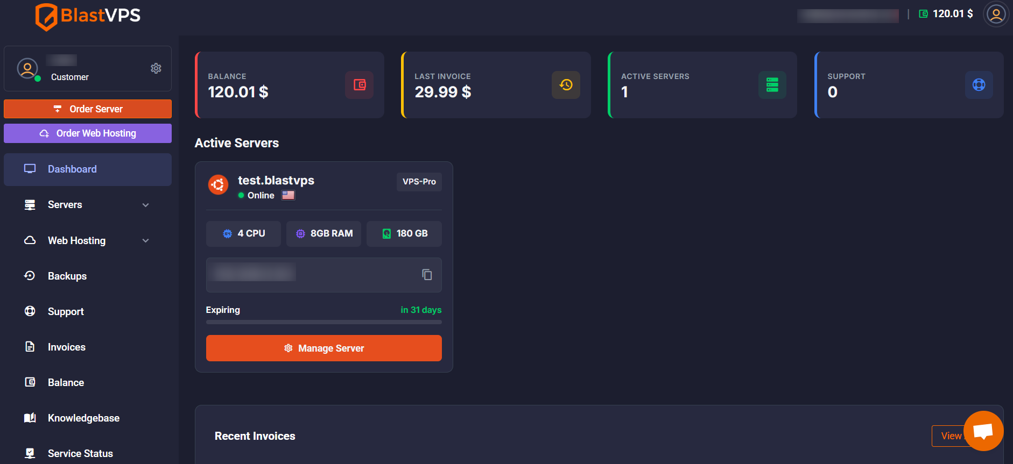Click the Order Server button

click(x=88, y=109)
